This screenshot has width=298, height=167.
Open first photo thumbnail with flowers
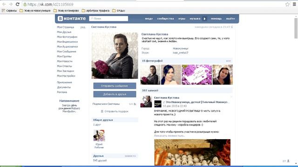[x=150, y=75]
